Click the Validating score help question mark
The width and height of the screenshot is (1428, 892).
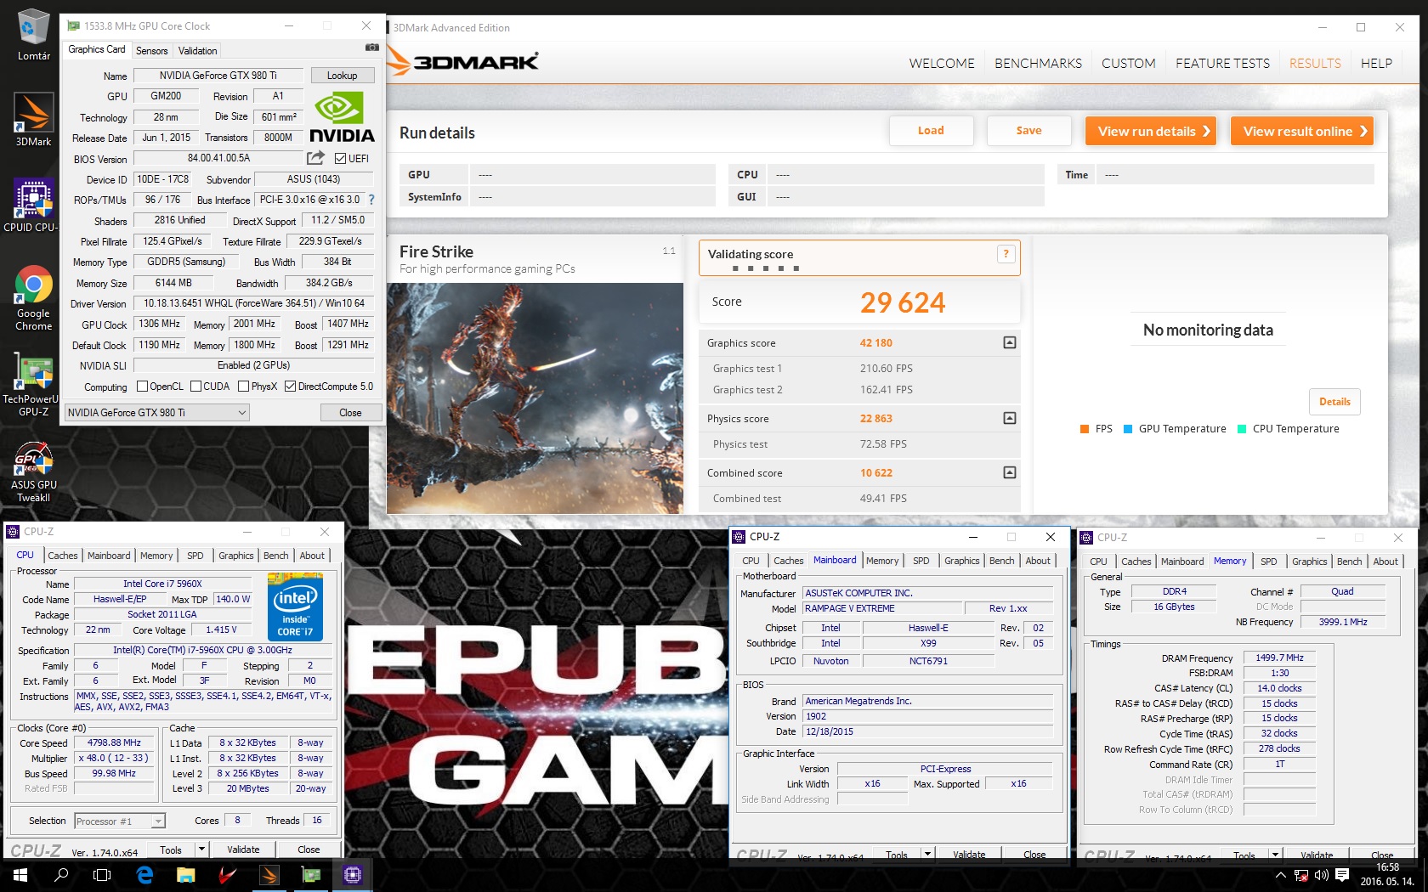click(1006, 253)
